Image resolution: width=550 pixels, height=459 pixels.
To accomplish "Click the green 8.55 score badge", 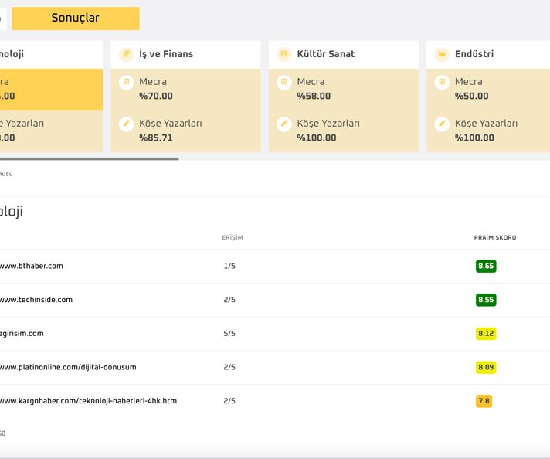I will tap(486, 300).
